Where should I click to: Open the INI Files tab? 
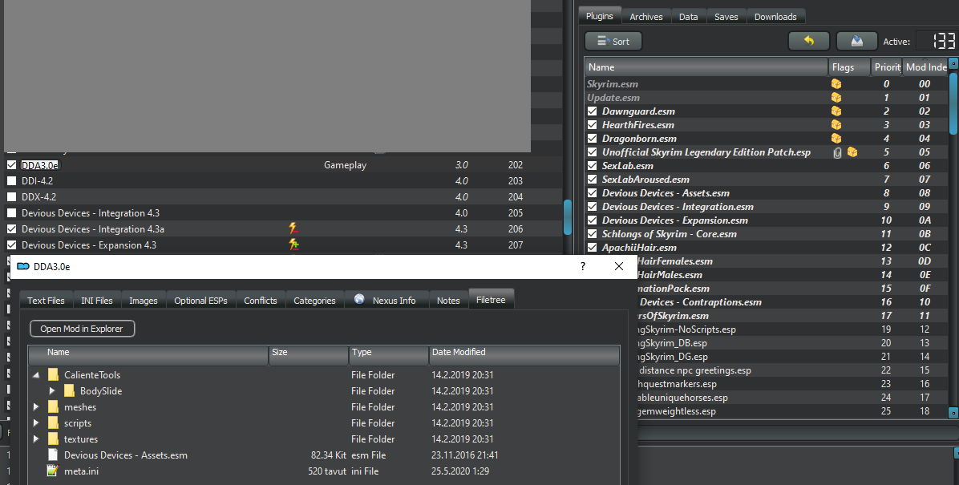97,301
